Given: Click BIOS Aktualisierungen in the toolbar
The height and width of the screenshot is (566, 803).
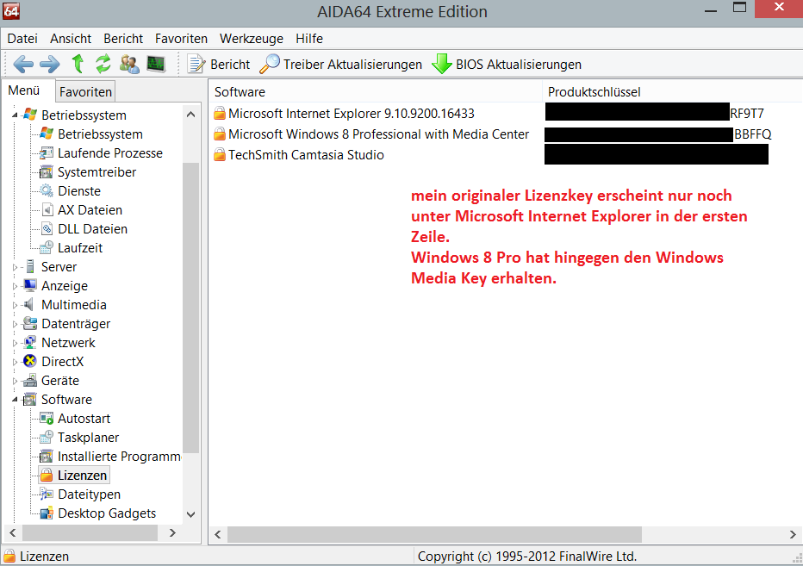Looking at the screenshot, I should (507, 65).
